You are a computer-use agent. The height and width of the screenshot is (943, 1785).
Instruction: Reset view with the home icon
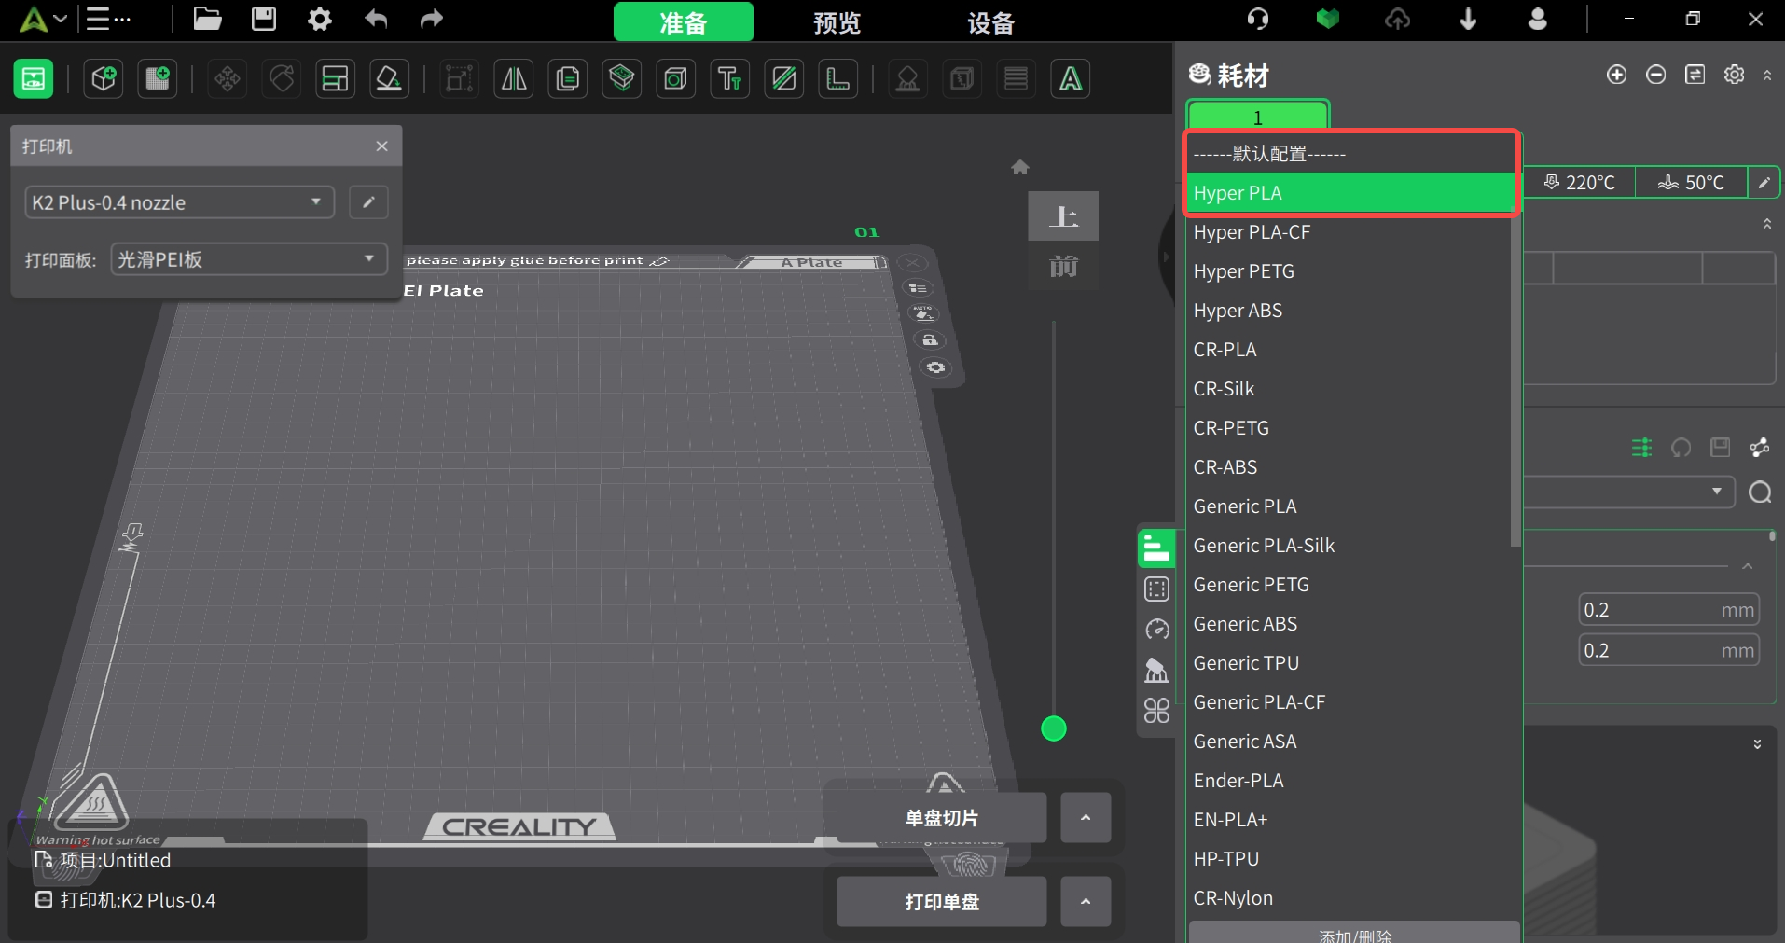click(1020, 167)
